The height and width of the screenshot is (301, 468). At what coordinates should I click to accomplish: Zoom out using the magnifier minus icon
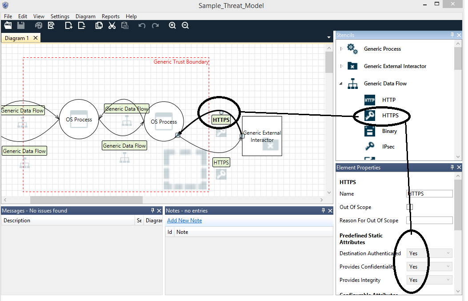pos(185,26)
